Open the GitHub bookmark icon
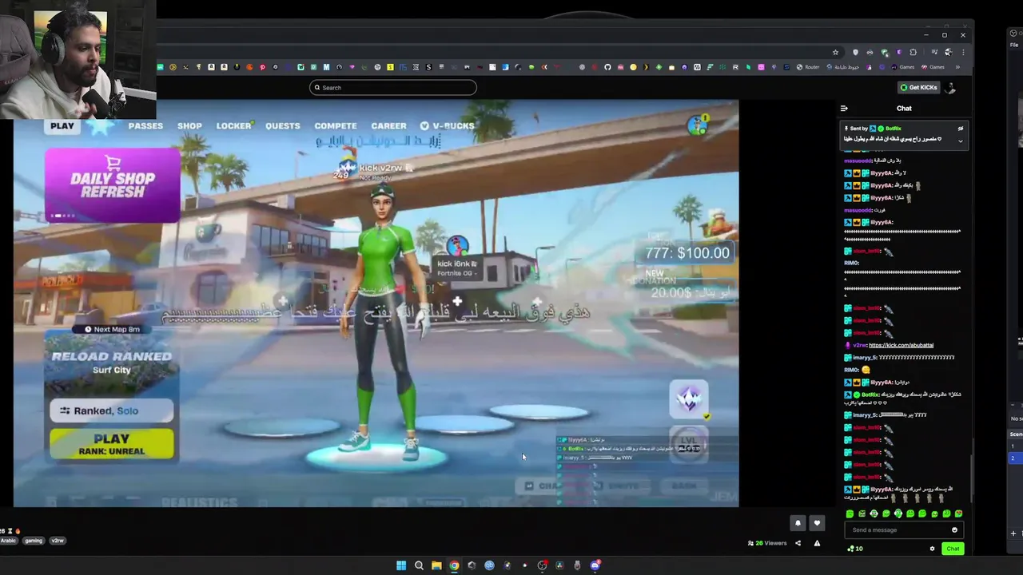The height and width of the screenshot is (575, 1023). [607, 67]
